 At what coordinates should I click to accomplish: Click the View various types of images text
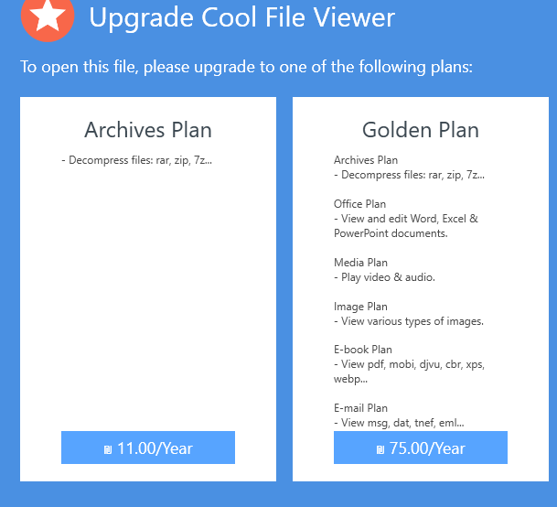click(x=408, y=321)
